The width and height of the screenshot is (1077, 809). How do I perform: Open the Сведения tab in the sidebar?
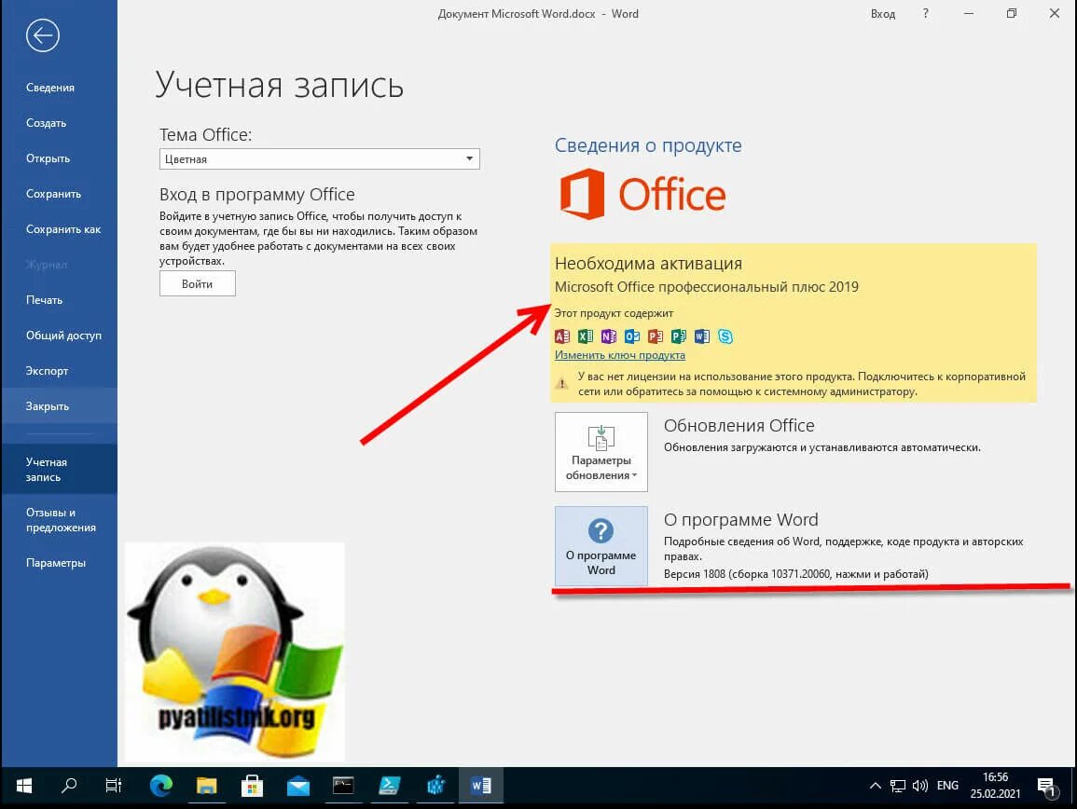pyautogui.click(x=50, y=88)
